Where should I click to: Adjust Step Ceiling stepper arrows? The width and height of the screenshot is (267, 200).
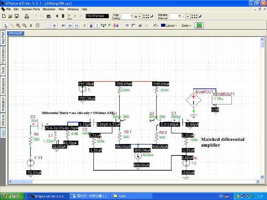tap(146, 16)
